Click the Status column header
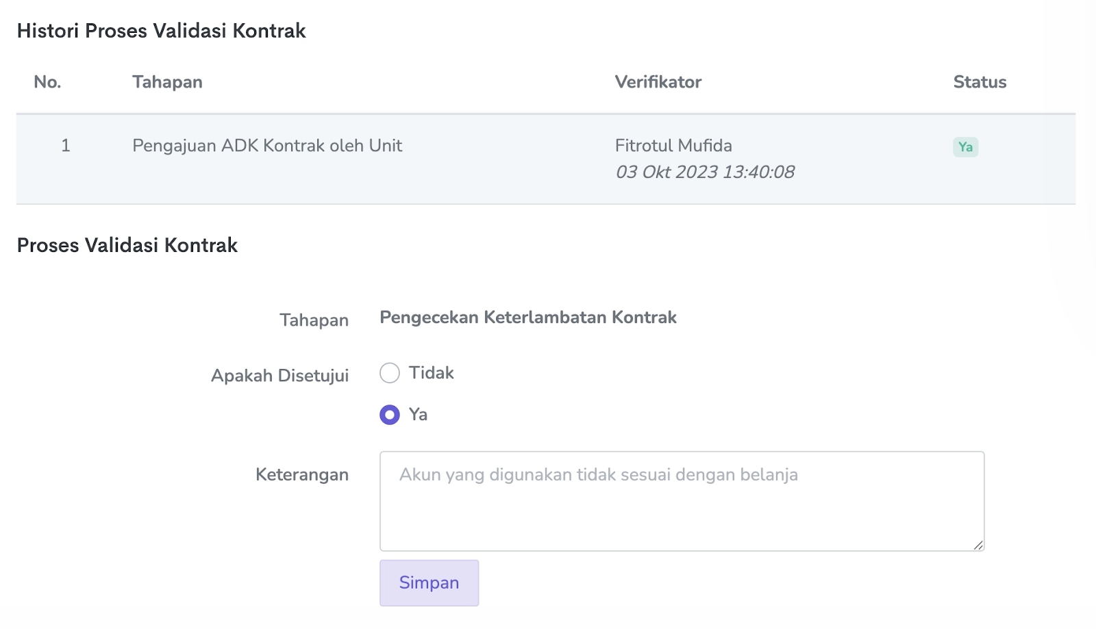 (980, 82)
